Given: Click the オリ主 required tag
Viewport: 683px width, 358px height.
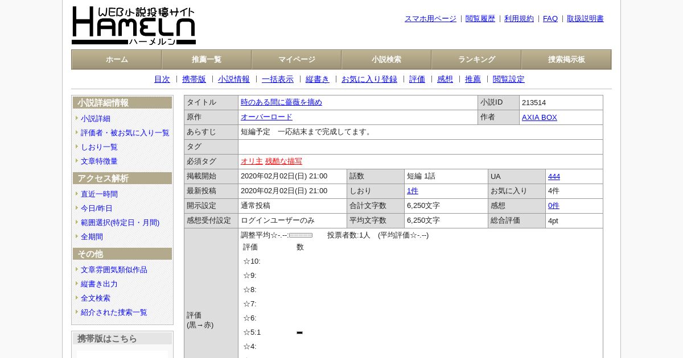Looking at the screenshot, I should pos(252,161).
